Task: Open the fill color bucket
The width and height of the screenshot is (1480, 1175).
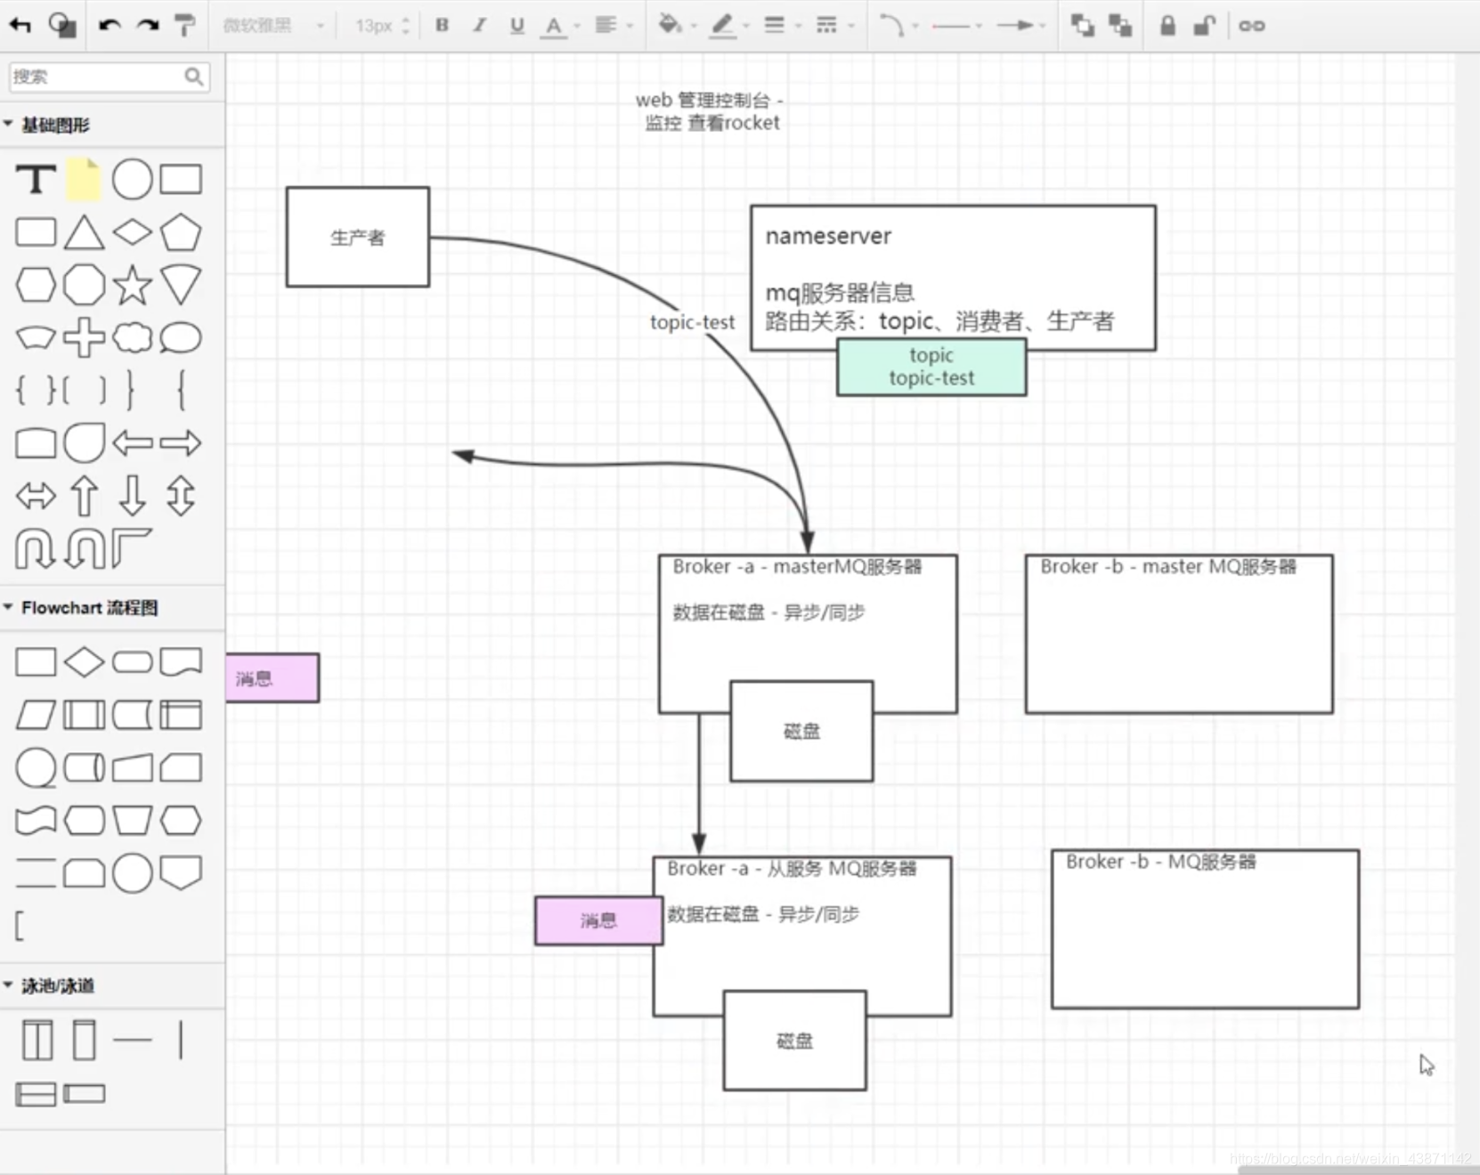Action: [x=676, y=25]
